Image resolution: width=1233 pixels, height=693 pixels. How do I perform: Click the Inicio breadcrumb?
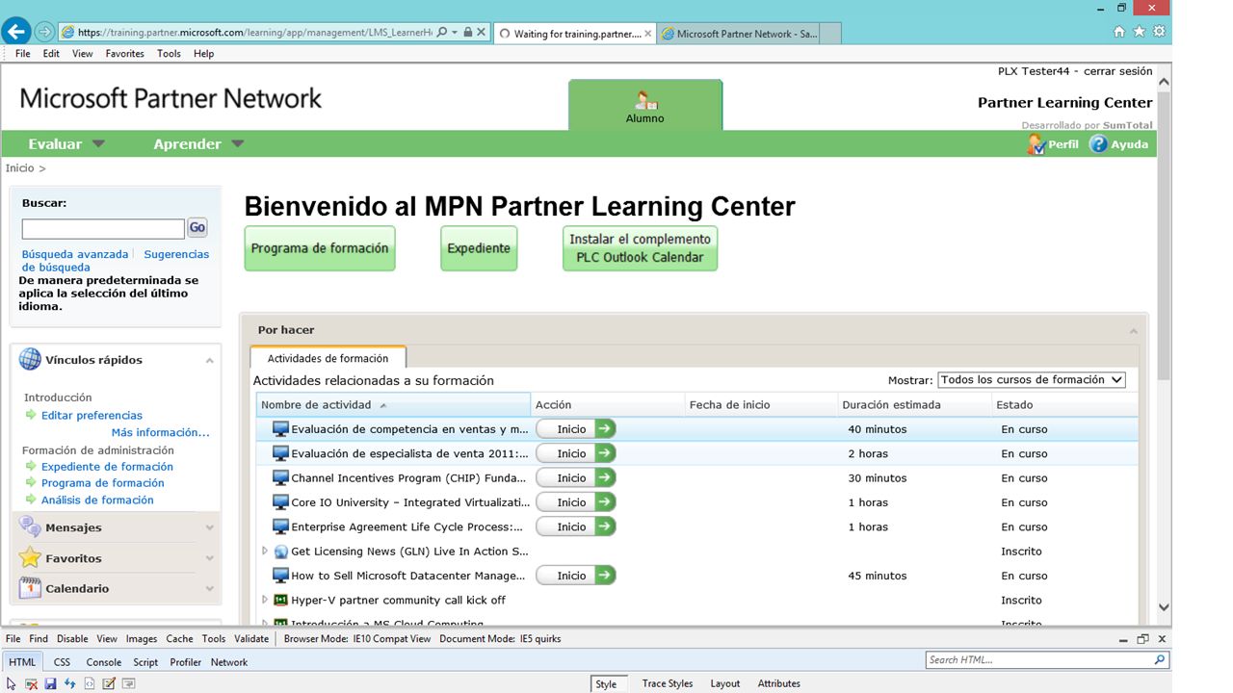click(x=19, y=168)
